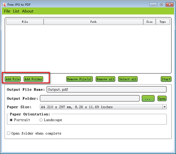Image resolution: width=176 pixels, height=154 pixels.
Task: Maximize the Free JPG to PDF window
Action: (x=161, y=5)
